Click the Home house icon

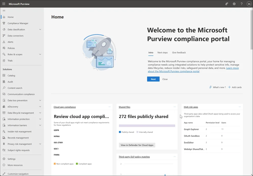pyautogui.click(x=4, y=17)
